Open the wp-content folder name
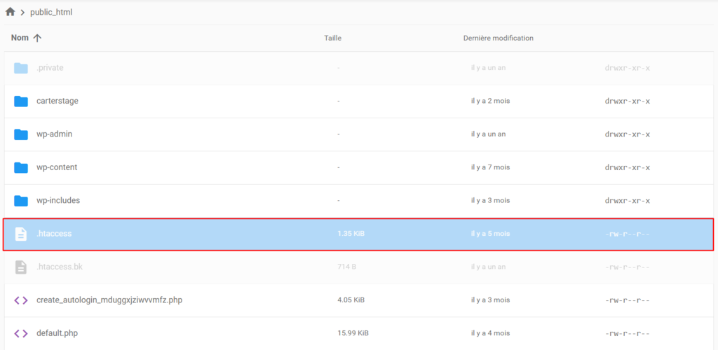This screenshot has width=718, height=350. coord(57,167)
